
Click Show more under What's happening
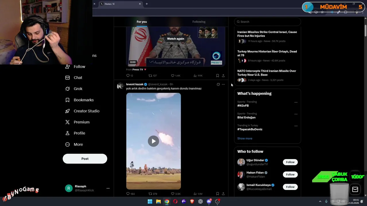pyautogui.click(x=245, y=138)
